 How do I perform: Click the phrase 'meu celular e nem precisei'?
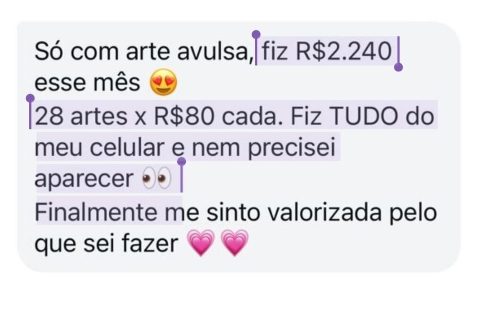[185, 148]
